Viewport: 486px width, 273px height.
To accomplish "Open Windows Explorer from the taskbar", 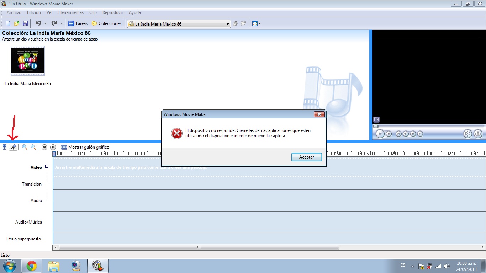I will tap(54, 266).
